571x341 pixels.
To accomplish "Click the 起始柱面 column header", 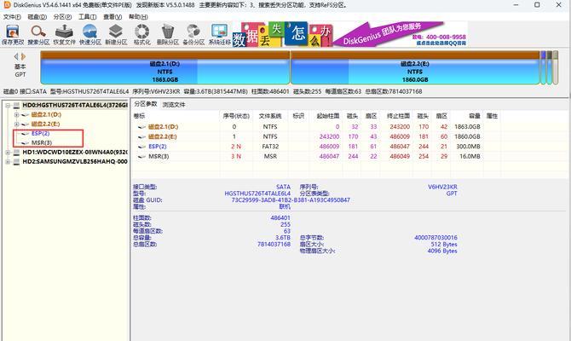I will [327, 116].
